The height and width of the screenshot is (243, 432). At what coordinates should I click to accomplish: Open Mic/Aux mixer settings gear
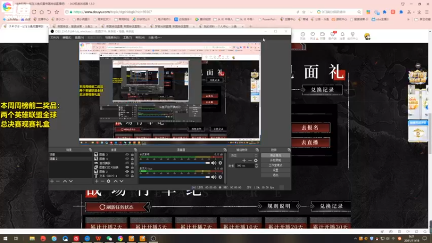(x=220, y=177)
